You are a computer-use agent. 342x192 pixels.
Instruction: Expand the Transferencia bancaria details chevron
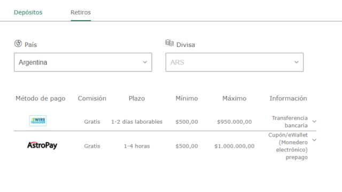coord(314,121)
